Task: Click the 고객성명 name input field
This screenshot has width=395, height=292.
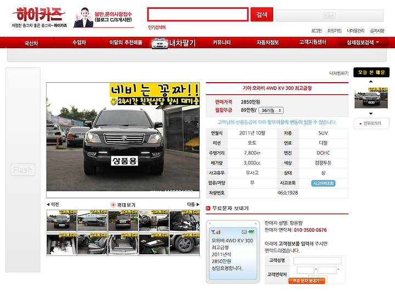Action: tap(318, 261)
